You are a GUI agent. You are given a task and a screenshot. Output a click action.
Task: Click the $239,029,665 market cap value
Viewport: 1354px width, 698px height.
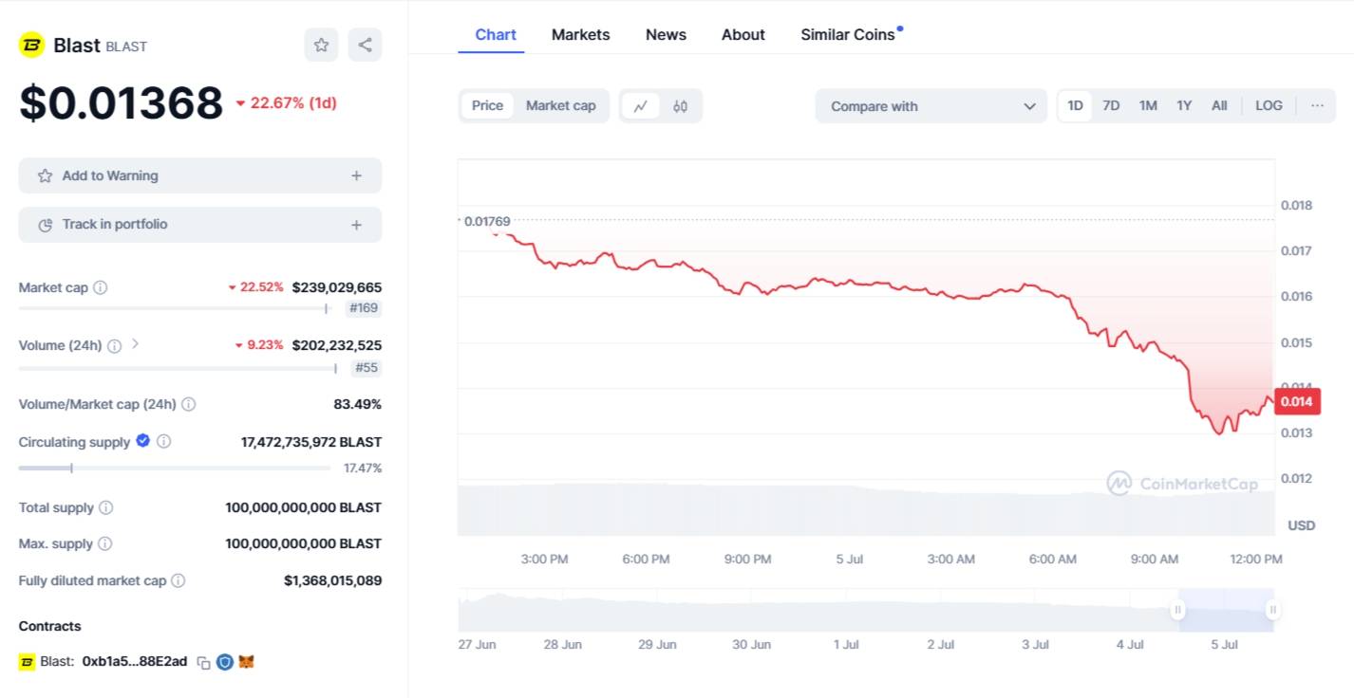(337, 287)
